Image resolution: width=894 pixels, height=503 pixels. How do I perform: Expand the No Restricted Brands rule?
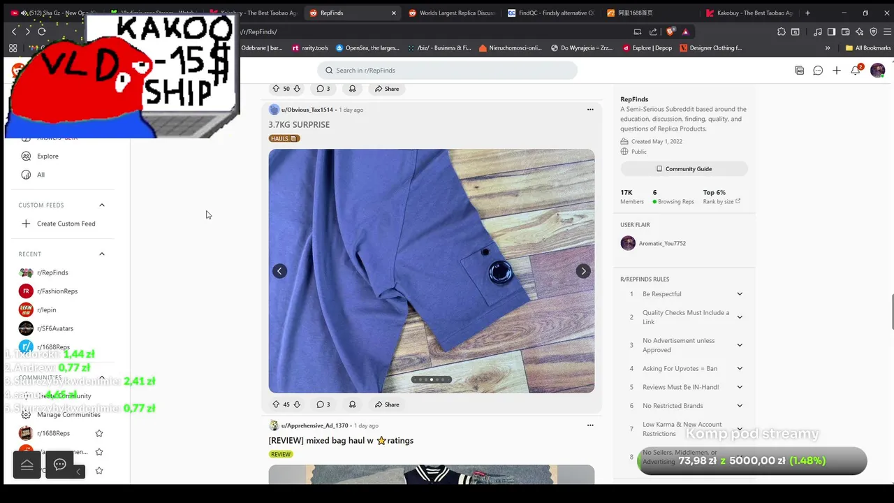[x=740, y=405]
